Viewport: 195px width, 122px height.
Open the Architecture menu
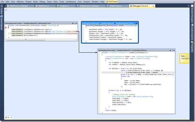click(x=71, y=2)
